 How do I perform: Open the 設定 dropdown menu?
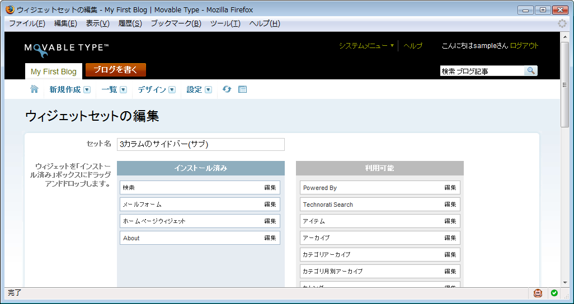(x=208, y=90)
